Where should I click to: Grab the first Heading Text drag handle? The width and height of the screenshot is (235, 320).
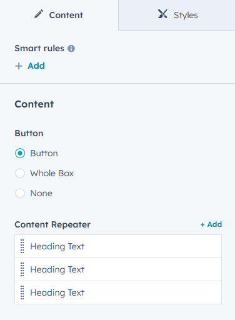[x=22, y=246]
